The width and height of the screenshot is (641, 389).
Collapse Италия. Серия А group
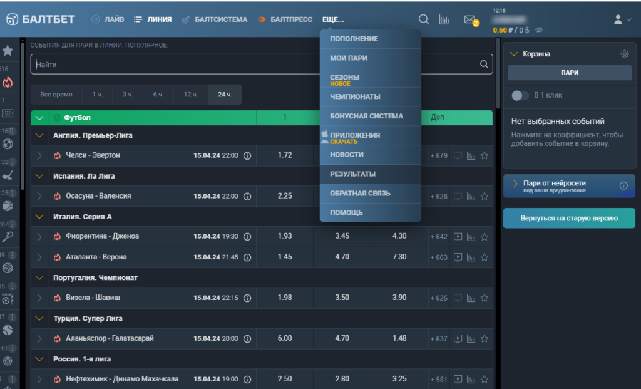tap(39, 217)
